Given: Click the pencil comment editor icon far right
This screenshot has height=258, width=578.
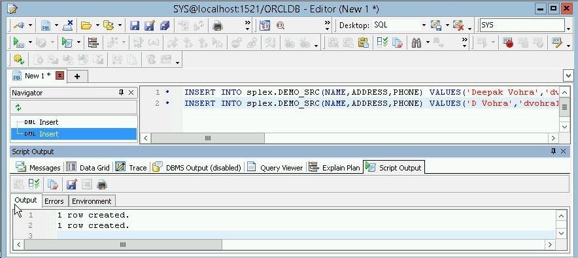Looking at the screenshot, I should coord(556,42).
